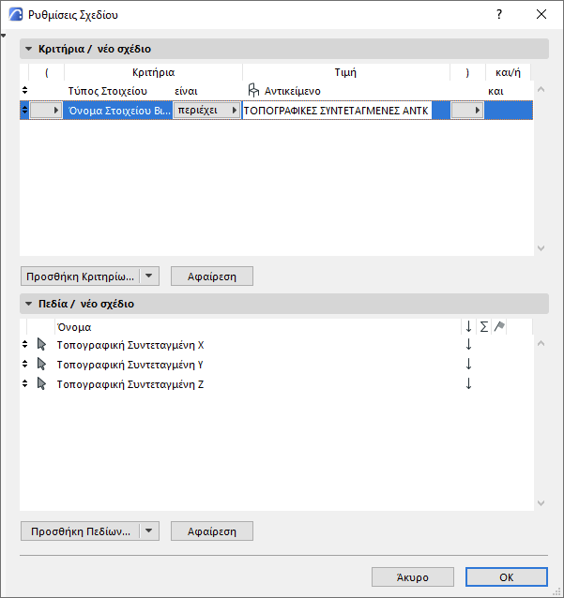Click the Άκυρο cancel button
The width and height of the screenshot is (564, 598).
412,576
